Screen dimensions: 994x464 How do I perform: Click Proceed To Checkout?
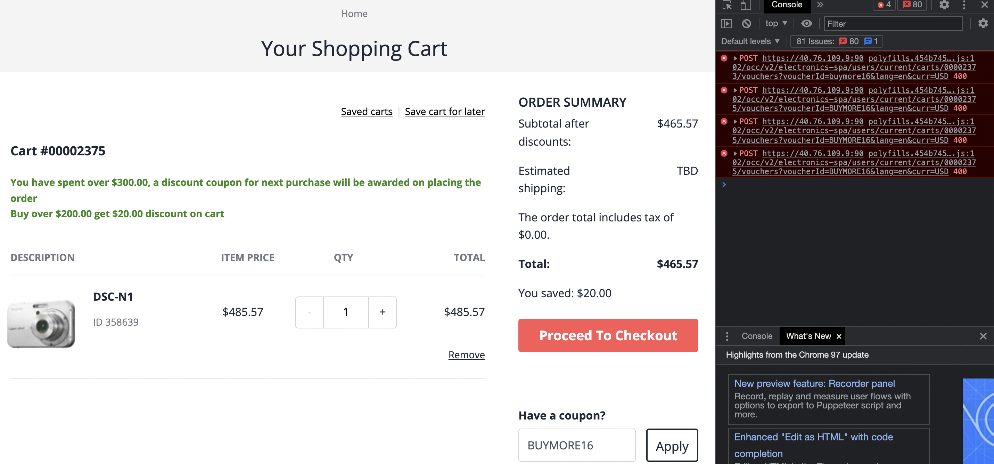pyautogui.click(x=608, y=335)
